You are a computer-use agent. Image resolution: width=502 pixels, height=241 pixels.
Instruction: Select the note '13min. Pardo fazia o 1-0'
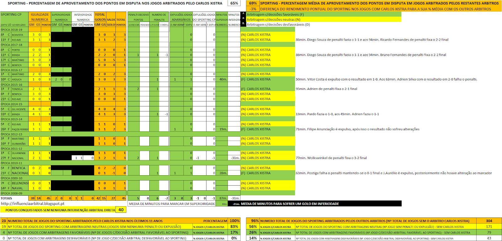[337, 114]
